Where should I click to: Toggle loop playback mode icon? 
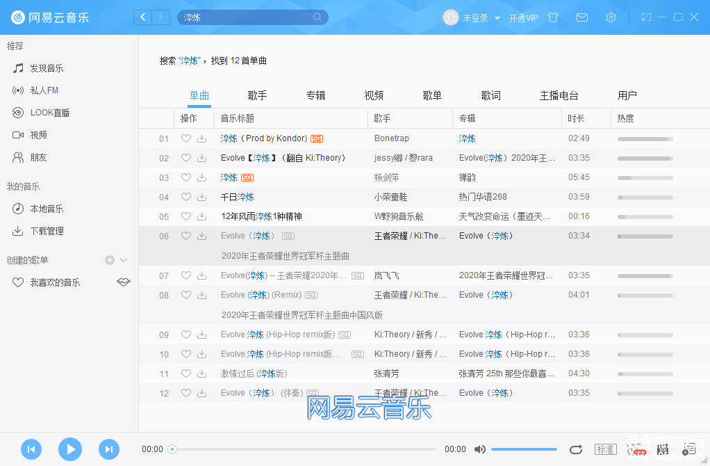[575, 450]
